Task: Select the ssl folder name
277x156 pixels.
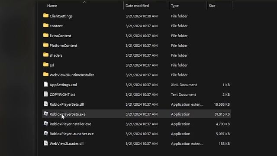Action: coord(52,65)
